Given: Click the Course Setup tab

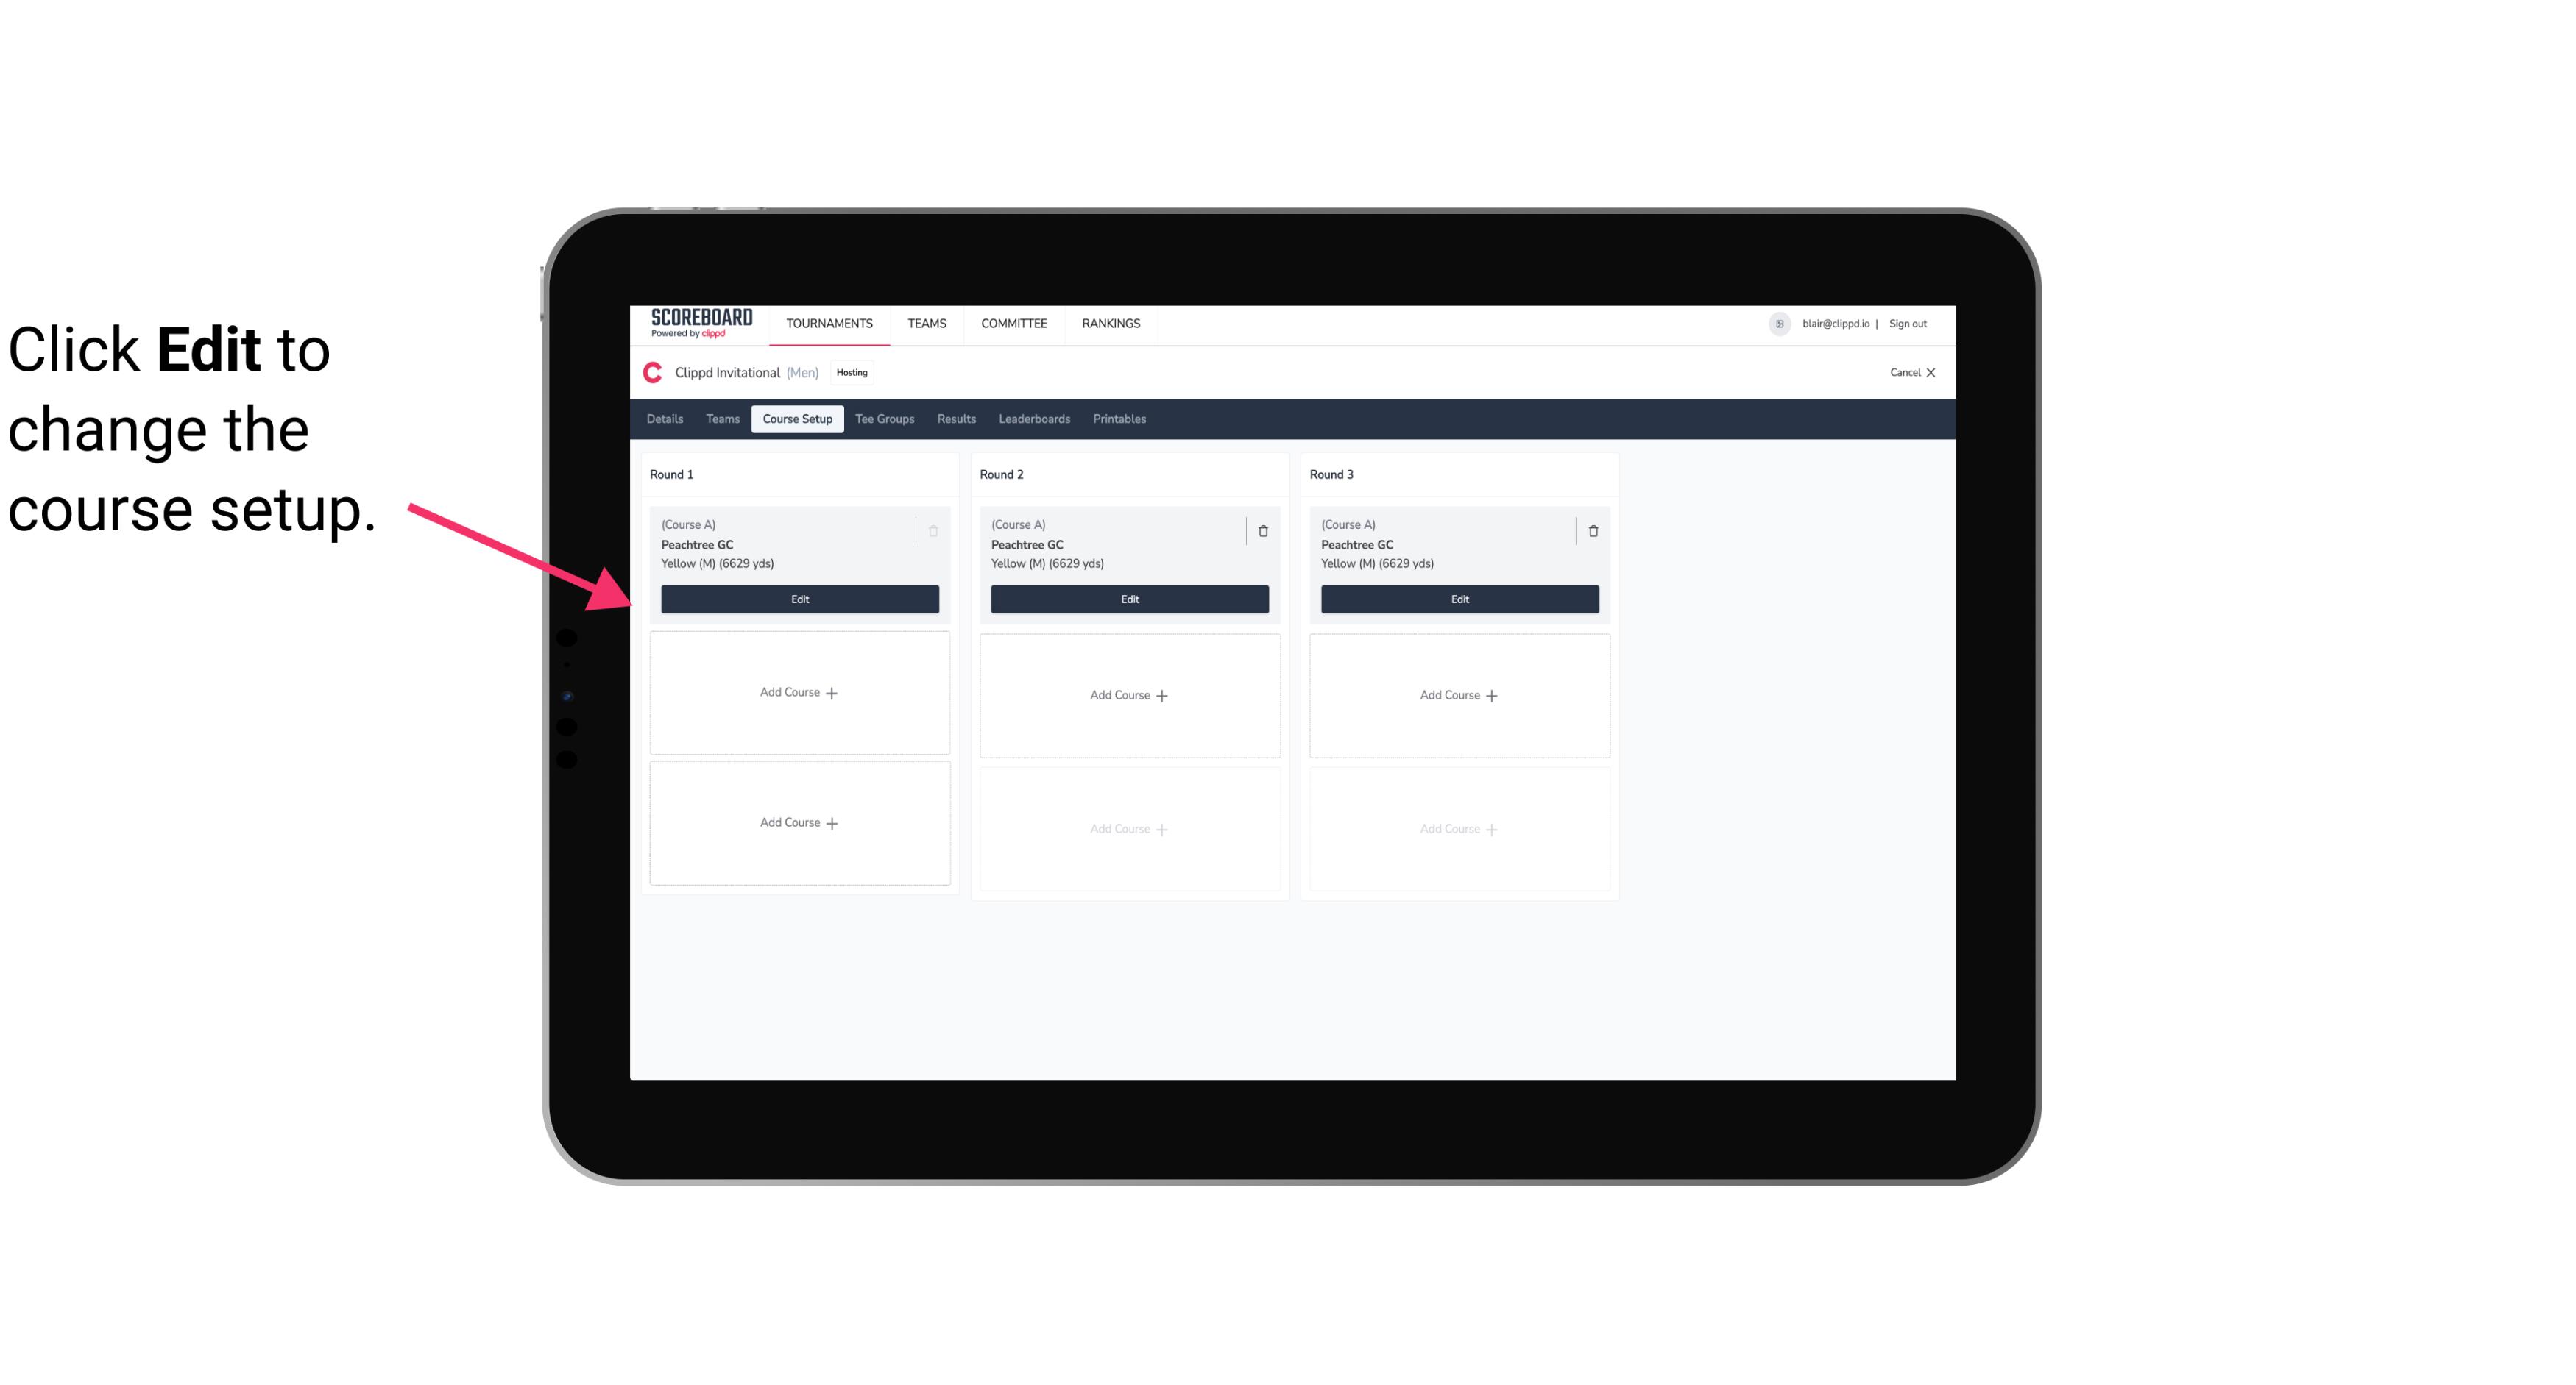Looking at the screenshot, I should click(x=796, y=419).
